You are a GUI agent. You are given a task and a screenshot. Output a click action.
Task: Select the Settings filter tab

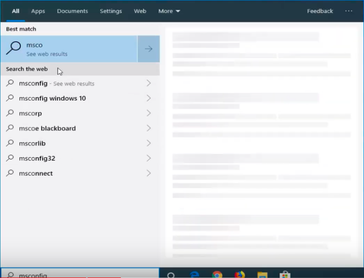(x=110, y=11)
